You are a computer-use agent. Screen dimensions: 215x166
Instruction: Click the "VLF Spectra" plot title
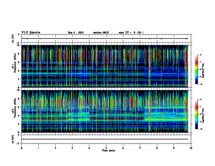(x=31, y=33)
